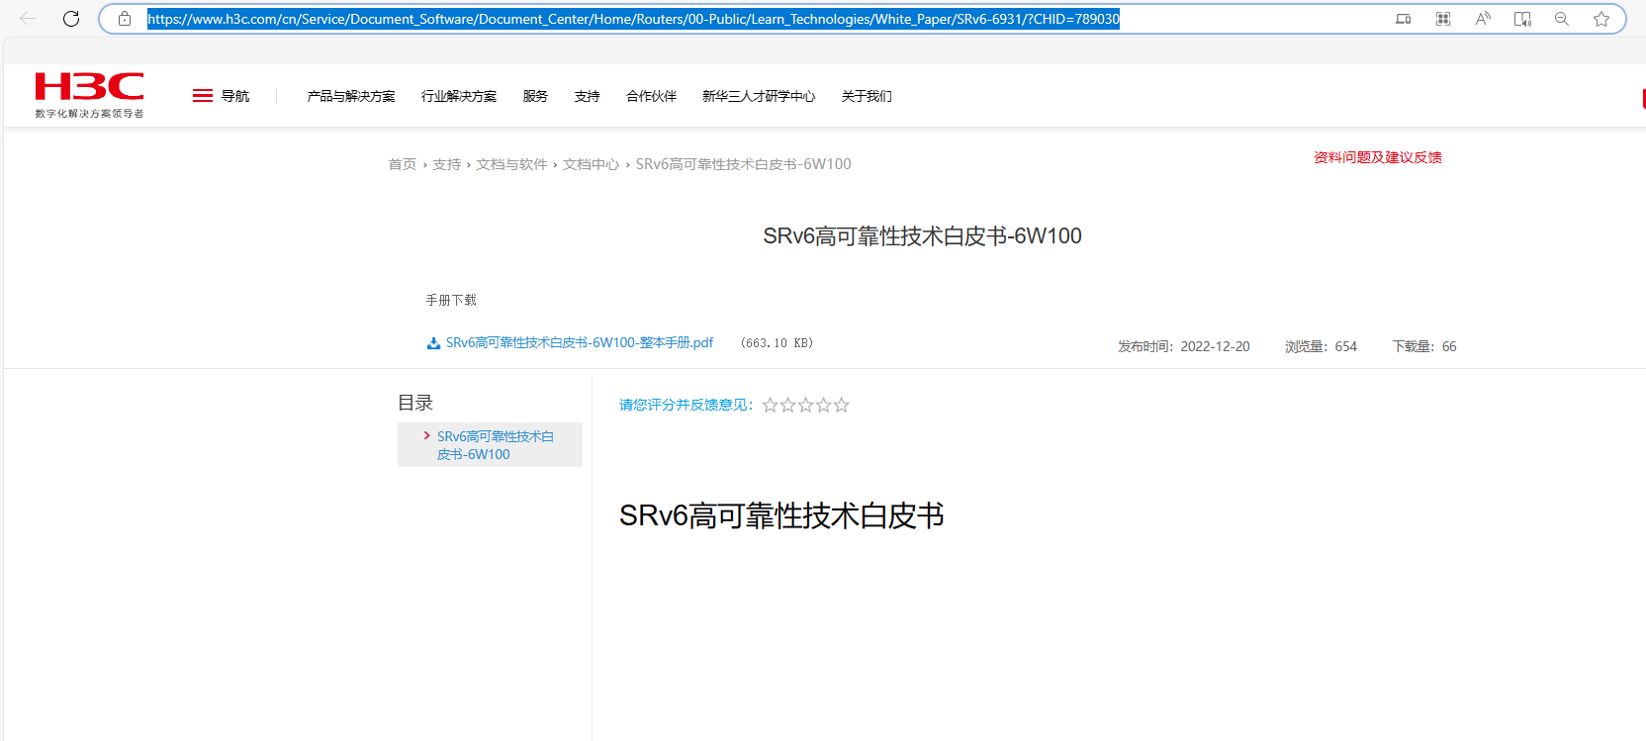The width and height of the screenshot is (1646, 741).
Task: Open the 新华三人才研学中心 menu
Action: coord(759,96)
